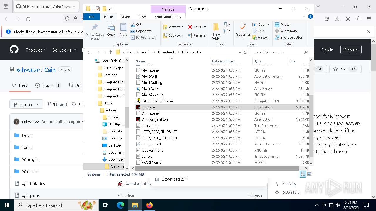Go up one folder level arrow
376x211 pixels.
coord(111,52)
